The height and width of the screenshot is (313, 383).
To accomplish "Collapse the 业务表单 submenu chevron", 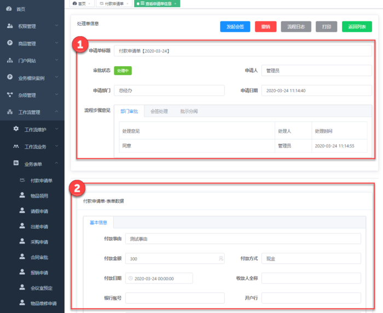I will [56, 163].
